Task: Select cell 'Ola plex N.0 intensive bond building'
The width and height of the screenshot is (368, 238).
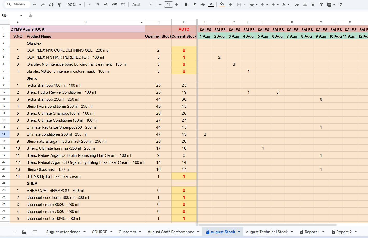Action: (x=86, y=64)
